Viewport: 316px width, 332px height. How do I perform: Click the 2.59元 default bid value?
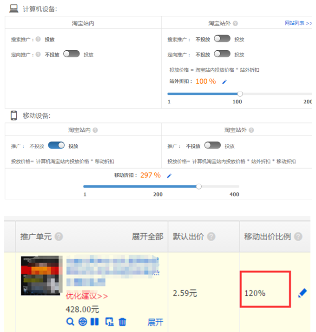tap(185, 293)
